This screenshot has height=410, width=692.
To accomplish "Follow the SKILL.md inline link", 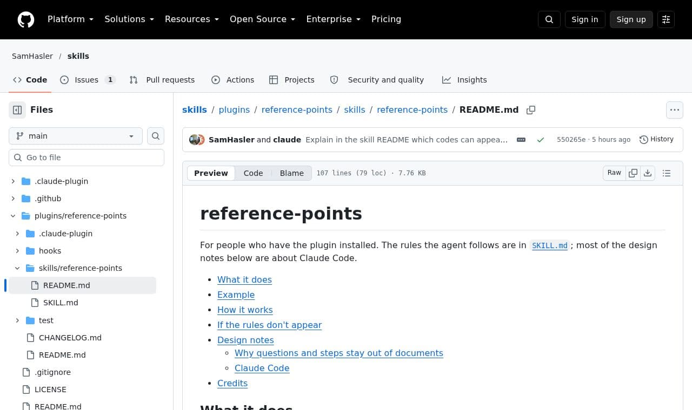I will click(x=550, y=245).
